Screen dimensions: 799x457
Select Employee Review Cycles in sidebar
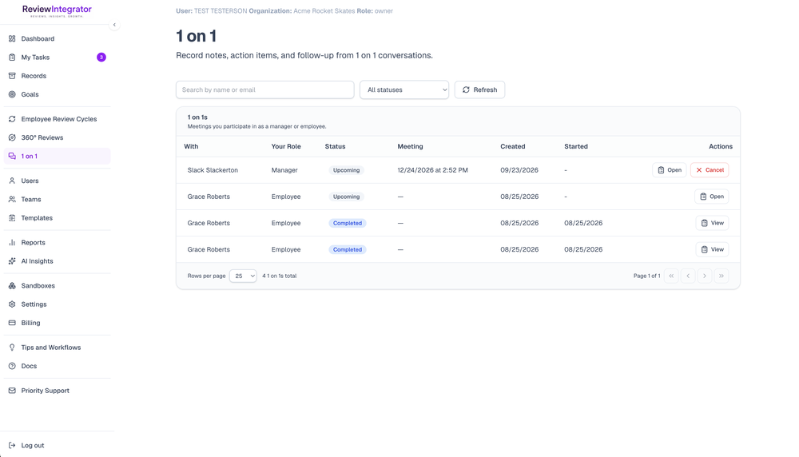click(57, 119)
